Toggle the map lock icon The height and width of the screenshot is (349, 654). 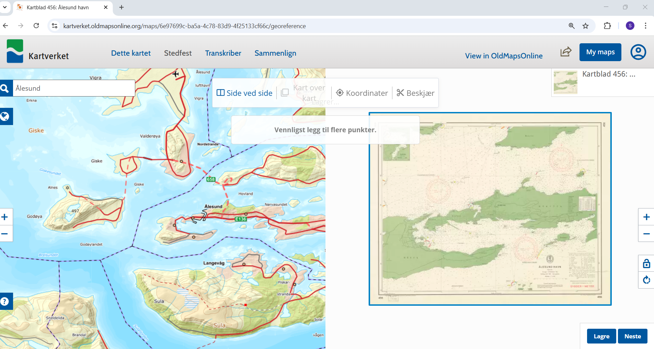pos(646,263)
